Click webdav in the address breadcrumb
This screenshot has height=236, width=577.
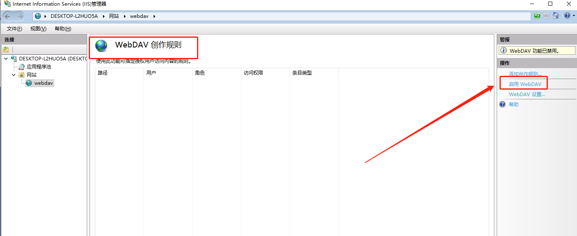(x=139, y=16)
